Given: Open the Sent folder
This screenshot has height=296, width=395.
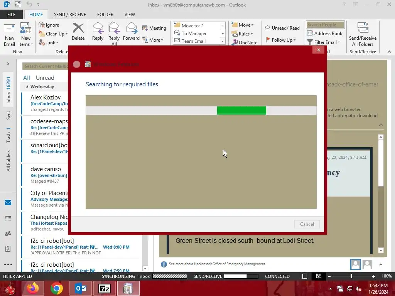Looking at the screenshot, I should 8,115.
